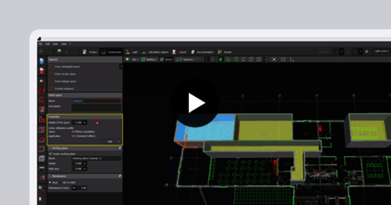Click the green save icon in the toolbar
Screen dimensions: 391x205
click(x=59, y=51)
